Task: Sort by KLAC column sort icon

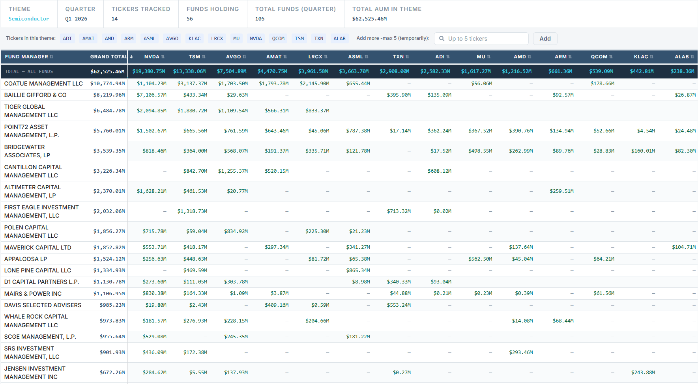Action: [x=651, y=57]
